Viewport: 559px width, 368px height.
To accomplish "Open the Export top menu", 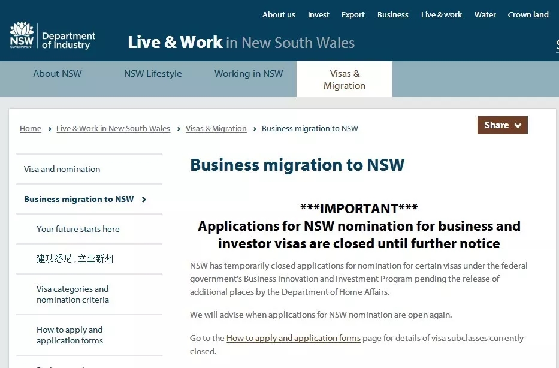I will 353,14.
